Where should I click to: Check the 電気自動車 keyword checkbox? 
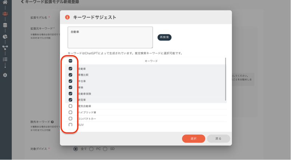(70, 106)
